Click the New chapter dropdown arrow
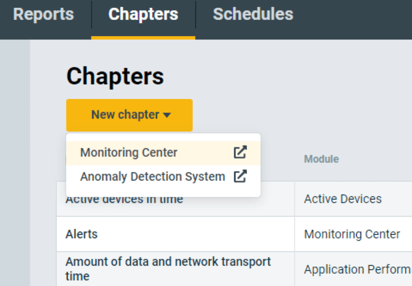The image size is (412, 286). 167,115
